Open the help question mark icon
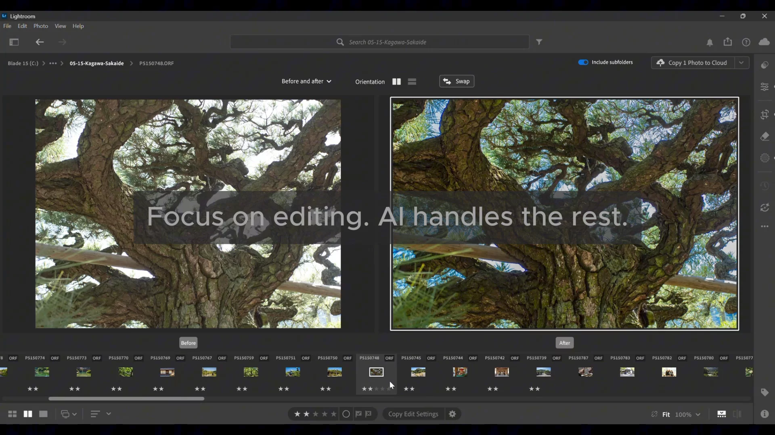 point(746,42)
